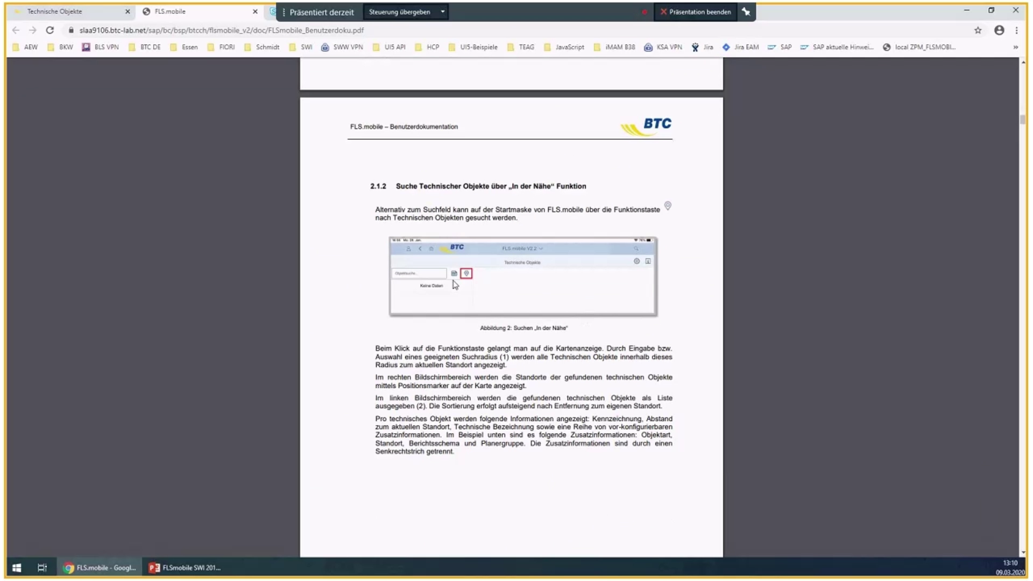Reload the PDF page

click(49, 30)
